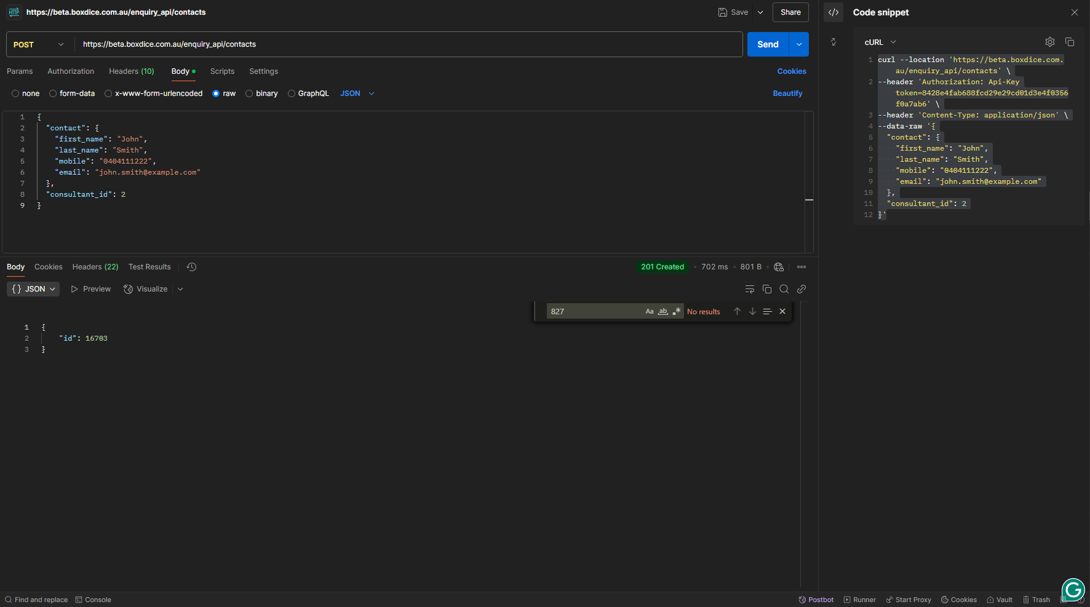
Task: Click the search response magnifier icon
Action: (x=784, y=289)
